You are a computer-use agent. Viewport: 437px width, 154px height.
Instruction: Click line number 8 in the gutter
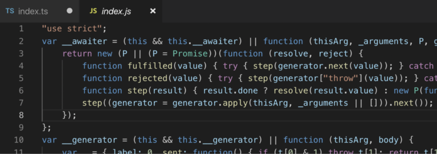(x=21, y=115)
